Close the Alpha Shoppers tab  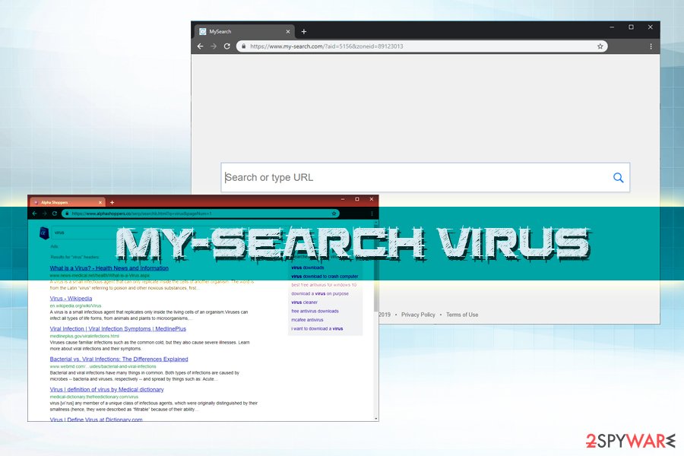(100, 202)
